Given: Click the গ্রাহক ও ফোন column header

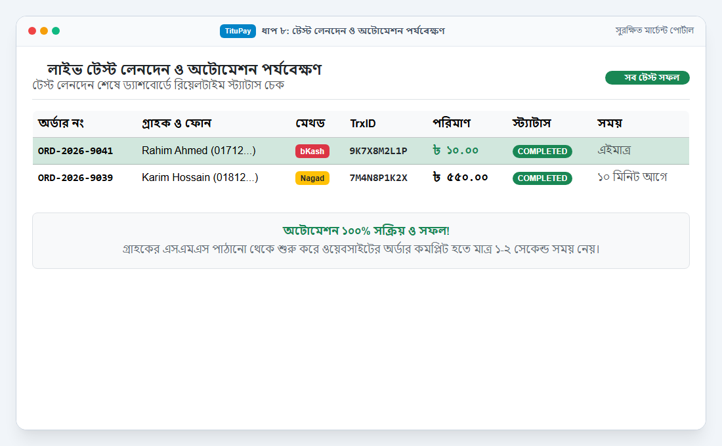Looking at the screenshot, I should pyautogui.click(x=177, y=123).
